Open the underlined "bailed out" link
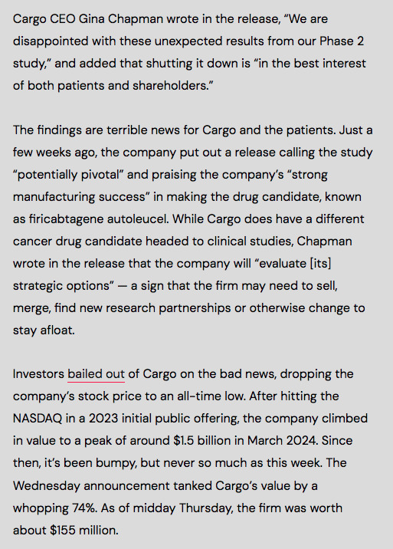The height and width of the screenshot is (549, 393). point(97,374)
